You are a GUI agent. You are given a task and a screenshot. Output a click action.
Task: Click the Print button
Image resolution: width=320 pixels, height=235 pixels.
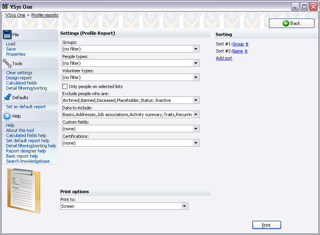pos(267,225)
